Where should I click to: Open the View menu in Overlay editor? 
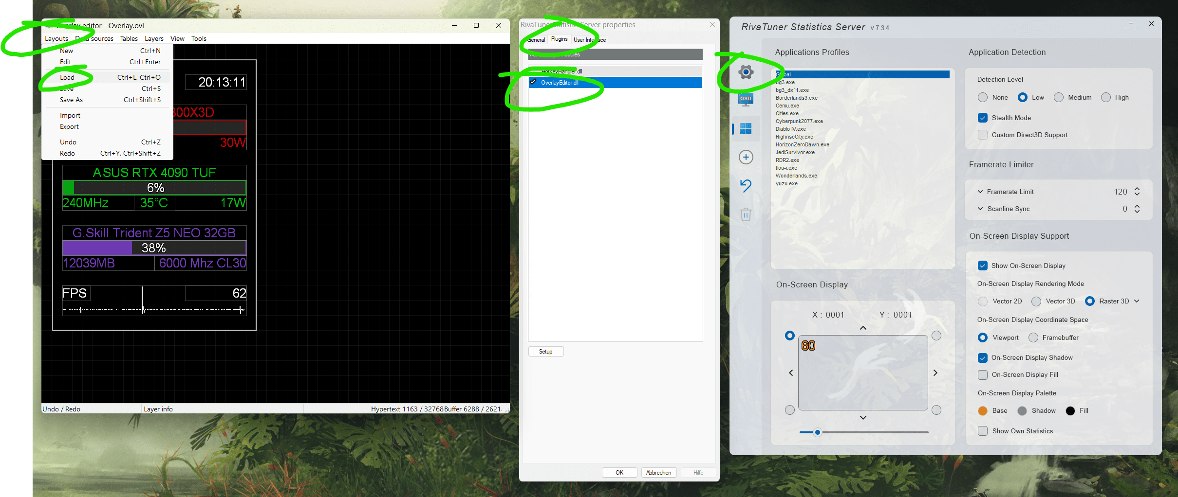177,38
